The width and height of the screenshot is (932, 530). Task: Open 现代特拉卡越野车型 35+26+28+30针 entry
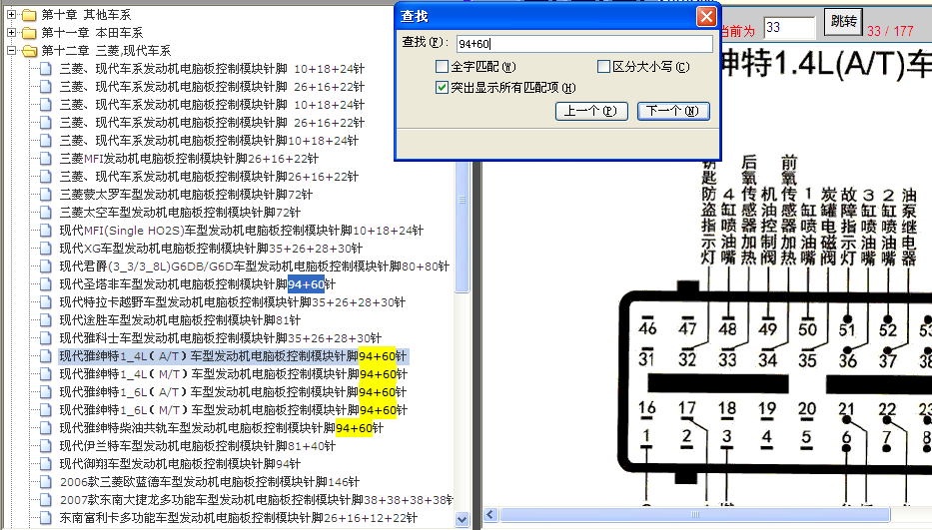233,302
